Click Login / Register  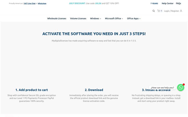[172, 11]
